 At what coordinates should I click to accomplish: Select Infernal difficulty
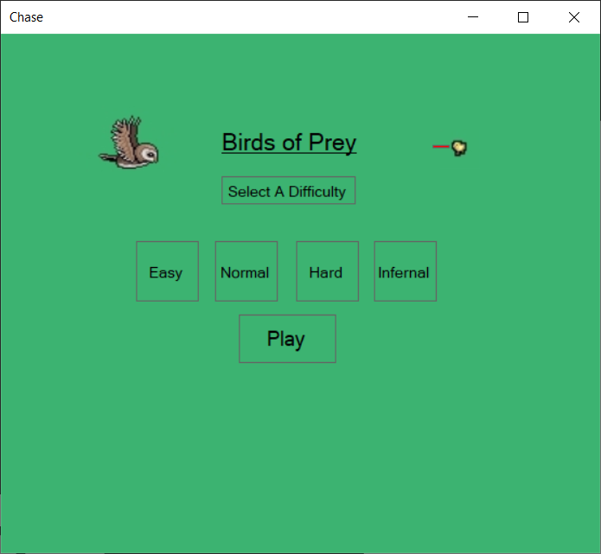[x=406, y=271]
